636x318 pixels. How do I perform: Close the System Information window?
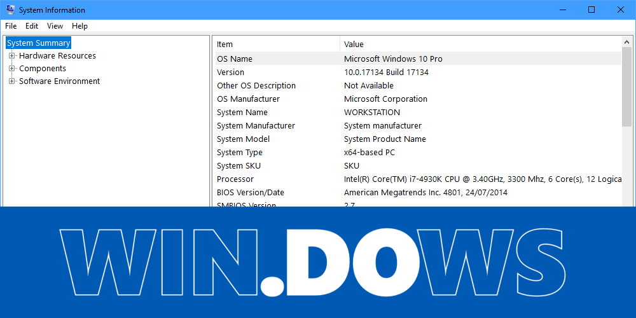tap(621, 10)
